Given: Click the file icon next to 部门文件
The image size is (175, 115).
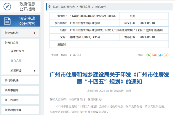Looking at the screenshot, I should (6, 43).
